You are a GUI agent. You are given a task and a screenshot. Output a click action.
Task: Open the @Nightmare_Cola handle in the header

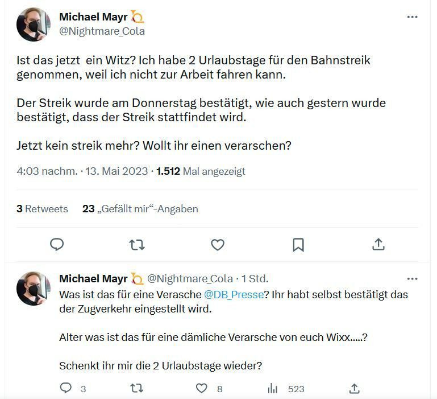pos(102,31)
